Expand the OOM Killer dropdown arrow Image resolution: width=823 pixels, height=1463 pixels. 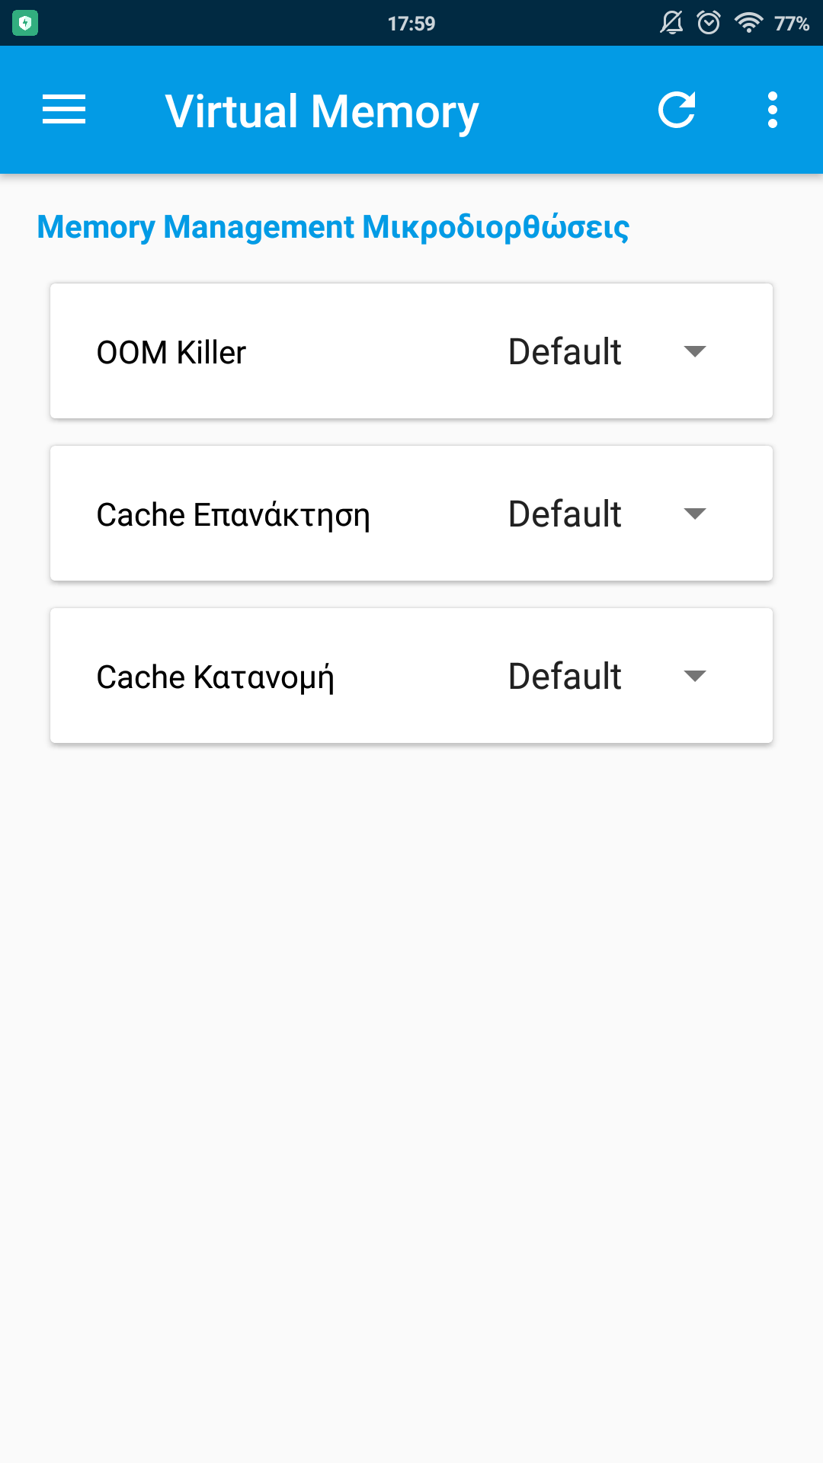click(x=695, y=351)
